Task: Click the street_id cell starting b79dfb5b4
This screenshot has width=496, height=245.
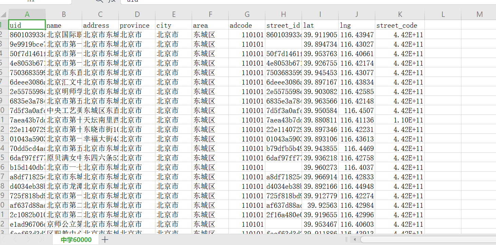Action: click(284, 149)
